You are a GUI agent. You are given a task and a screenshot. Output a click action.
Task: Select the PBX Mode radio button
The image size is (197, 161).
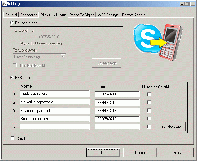[x=12, y=78]
